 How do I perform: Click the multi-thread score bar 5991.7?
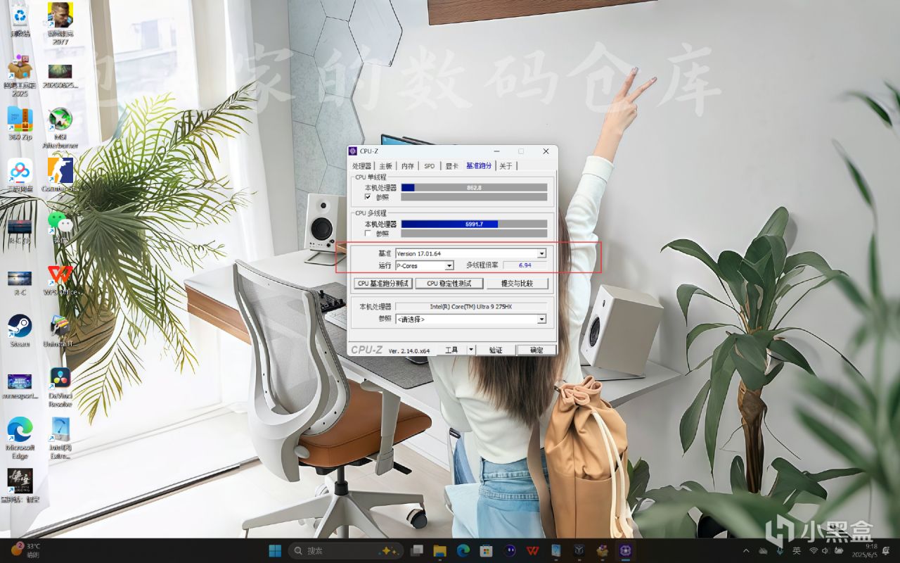point(474,224)
